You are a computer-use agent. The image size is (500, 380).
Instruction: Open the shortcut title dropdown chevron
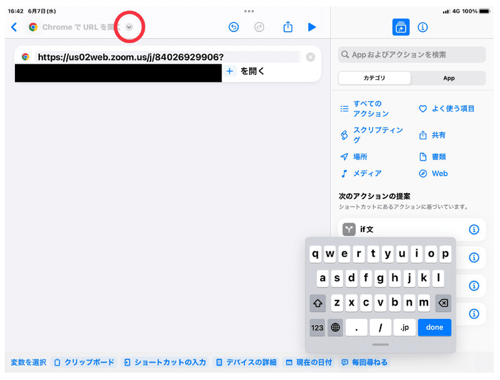pos(129,27)
